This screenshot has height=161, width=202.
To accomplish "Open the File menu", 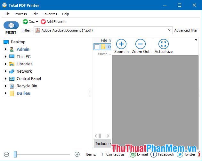I will [7, 14].
